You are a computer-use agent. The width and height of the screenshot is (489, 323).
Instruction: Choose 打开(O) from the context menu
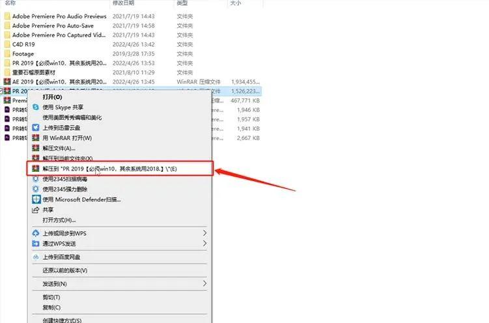(x=52, y=97)
